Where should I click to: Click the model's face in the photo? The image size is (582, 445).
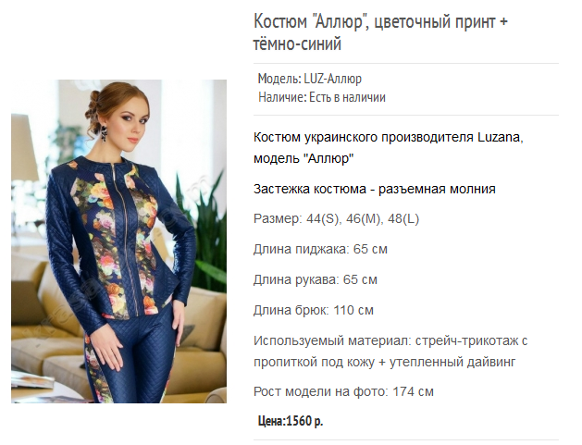coord(130,128)
